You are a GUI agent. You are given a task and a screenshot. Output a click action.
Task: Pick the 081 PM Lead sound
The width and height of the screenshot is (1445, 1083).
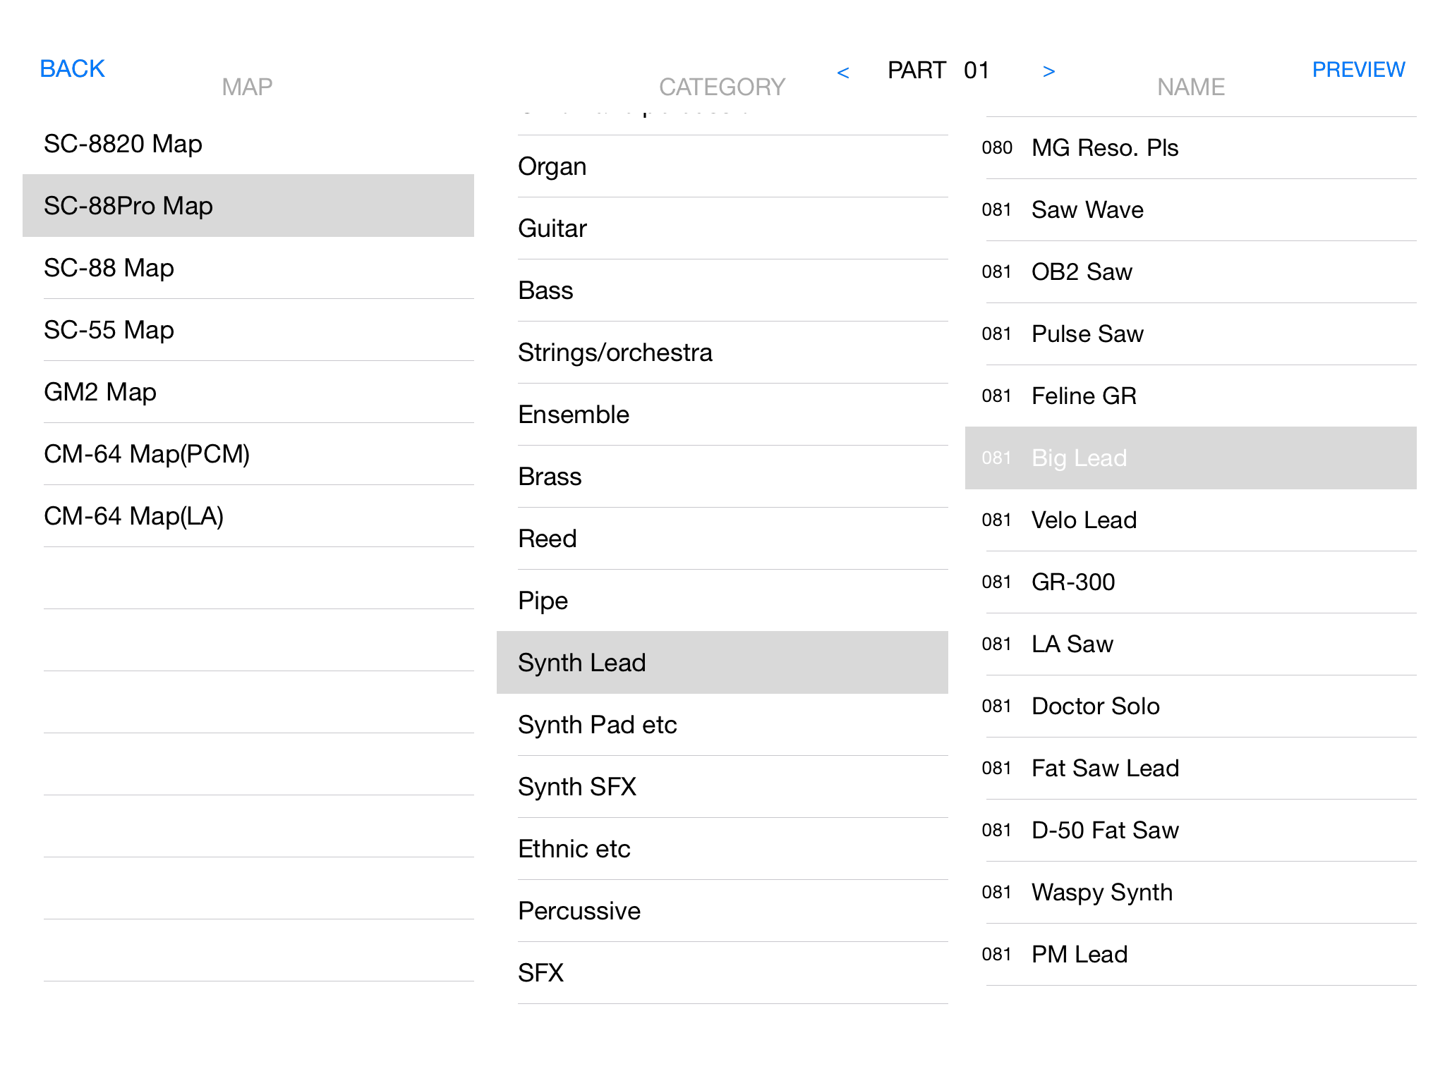click(x=1191, y=955)
